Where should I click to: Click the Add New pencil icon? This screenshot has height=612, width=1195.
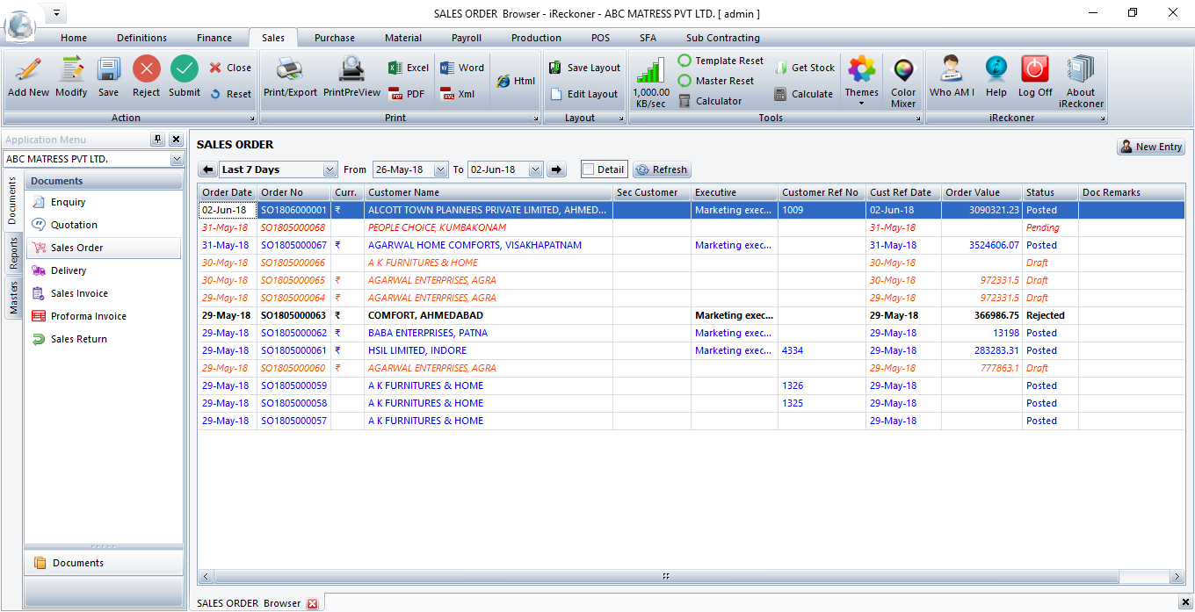pyautogui.click(x=28, y=70)
